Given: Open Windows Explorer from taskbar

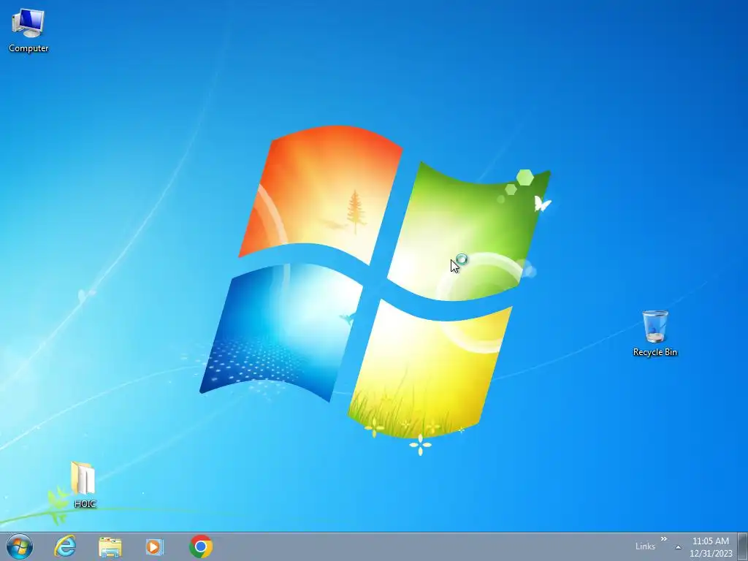Looking at the screenshot, I should point(110,546).
